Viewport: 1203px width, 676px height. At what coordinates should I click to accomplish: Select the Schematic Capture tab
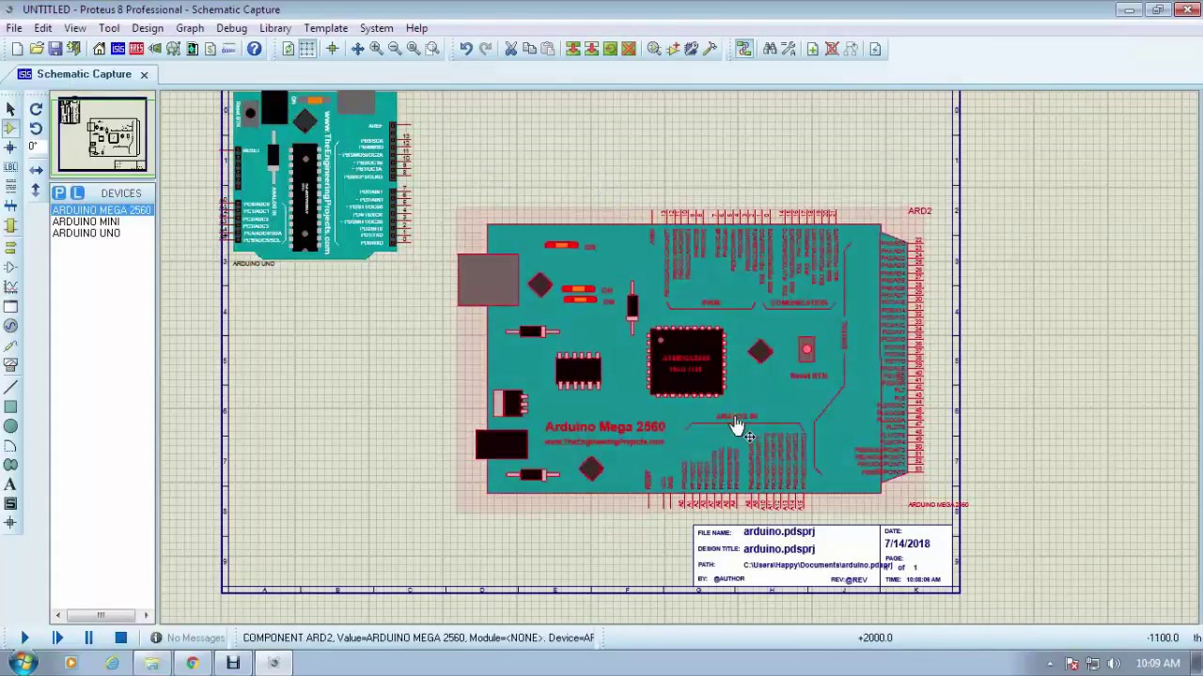click(84, 74)
